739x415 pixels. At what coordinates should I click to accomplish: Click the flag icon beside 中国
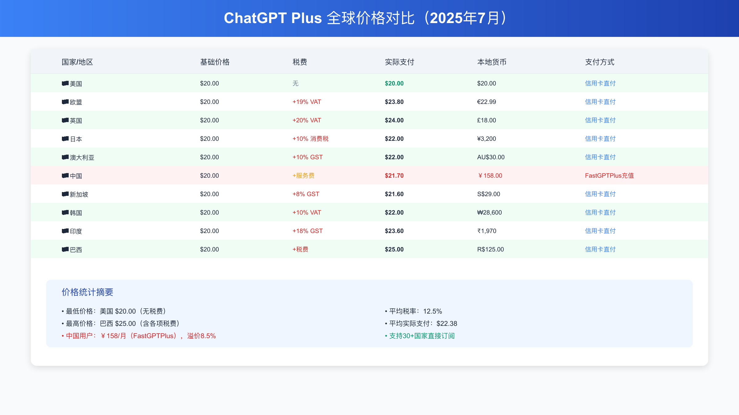coord(65,176)
